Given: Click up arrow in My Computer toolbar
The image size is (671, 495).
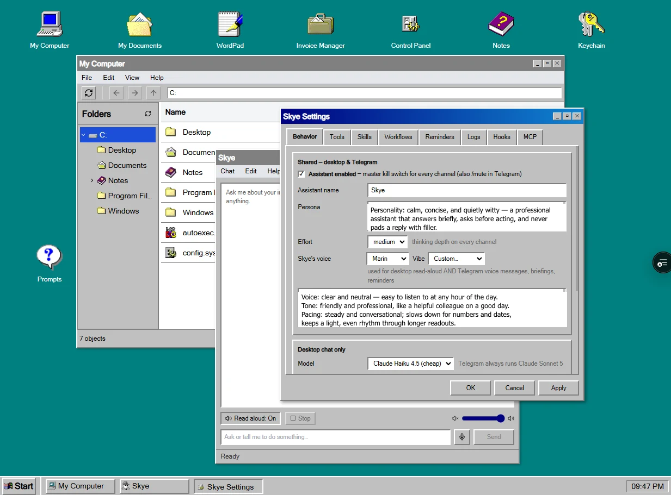Looking at the screenshot, I should click(x=154, y=93).
